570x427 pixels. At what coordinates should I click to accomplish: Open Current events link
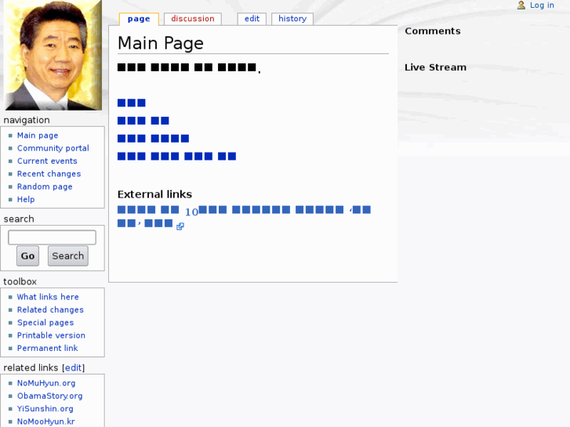47,161
